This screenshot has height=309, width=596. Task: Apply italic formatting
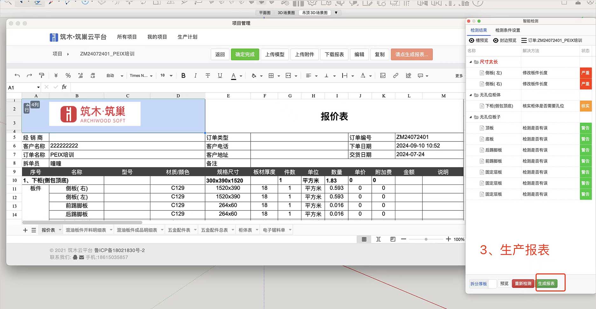tap(195, 76)
